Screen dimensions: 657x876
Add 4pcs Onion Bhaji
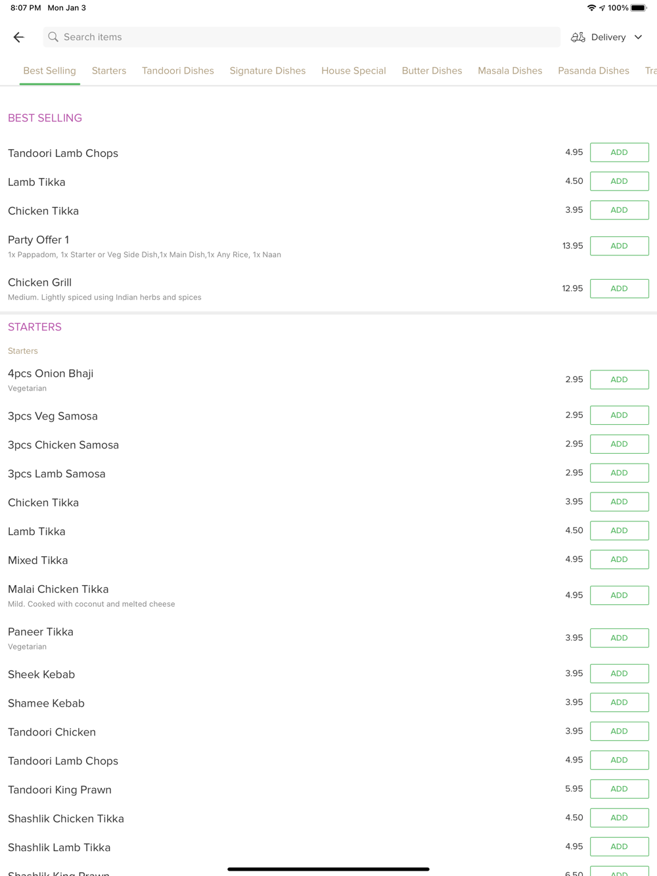pyautogui.click(x=620, y=380)
